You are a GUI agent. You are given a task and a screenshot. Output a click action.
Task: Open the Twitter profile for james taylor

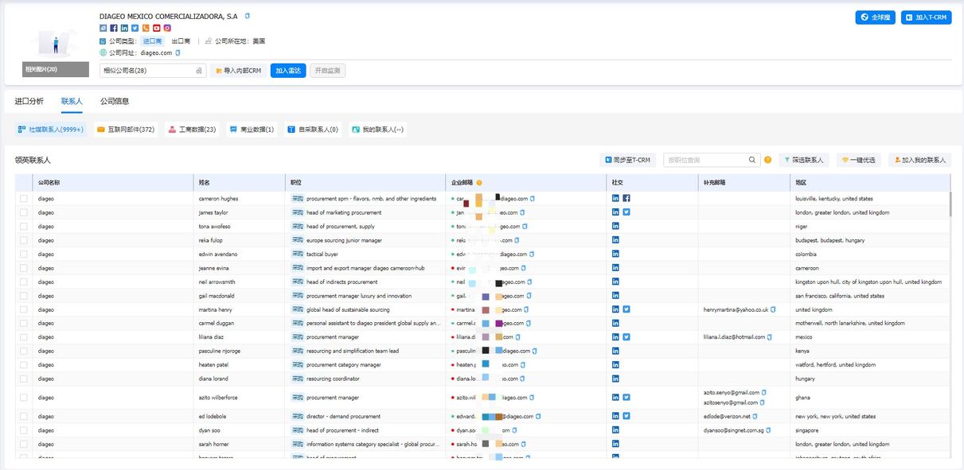[x=626, y=212]
